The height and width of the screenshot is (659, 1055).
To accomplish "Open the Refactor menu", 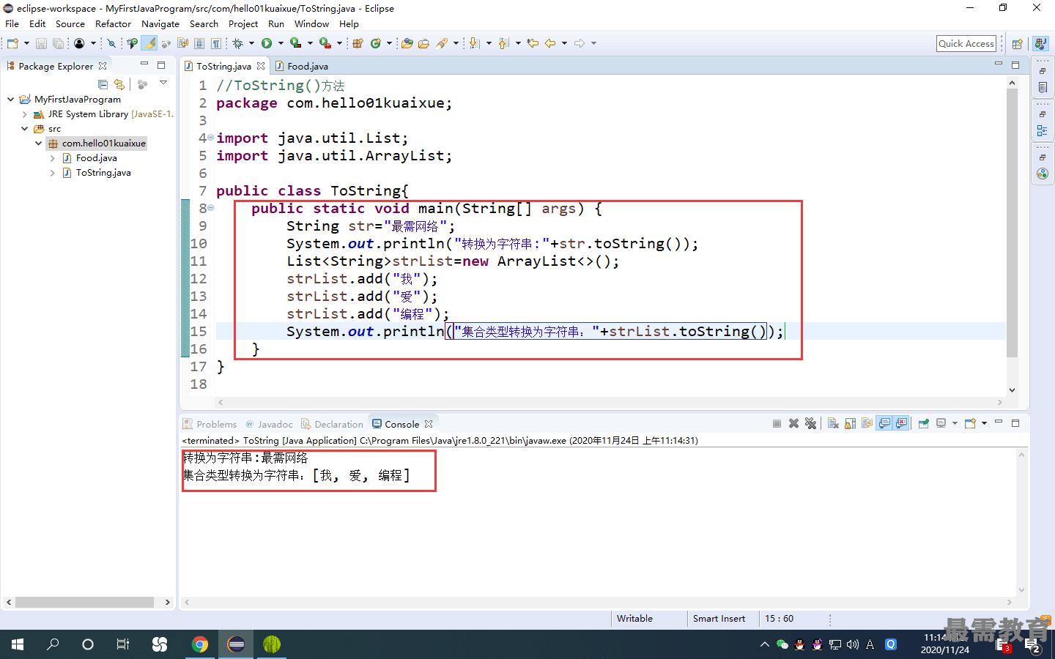I will pyautogui.click(x=113, y=23).
